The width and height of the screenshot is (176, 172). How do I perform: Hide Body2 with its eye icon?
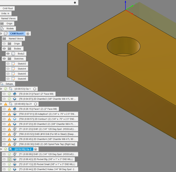coord(8,54)
